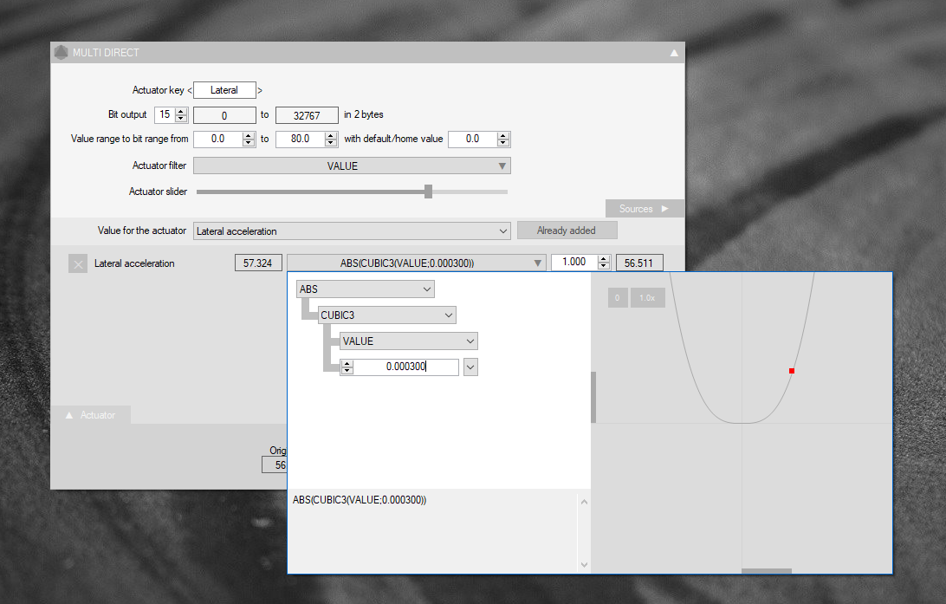Viewport: 946px width, 604px height.
Task: Open the dropdown button next to 0.000300
Action: 470,367
